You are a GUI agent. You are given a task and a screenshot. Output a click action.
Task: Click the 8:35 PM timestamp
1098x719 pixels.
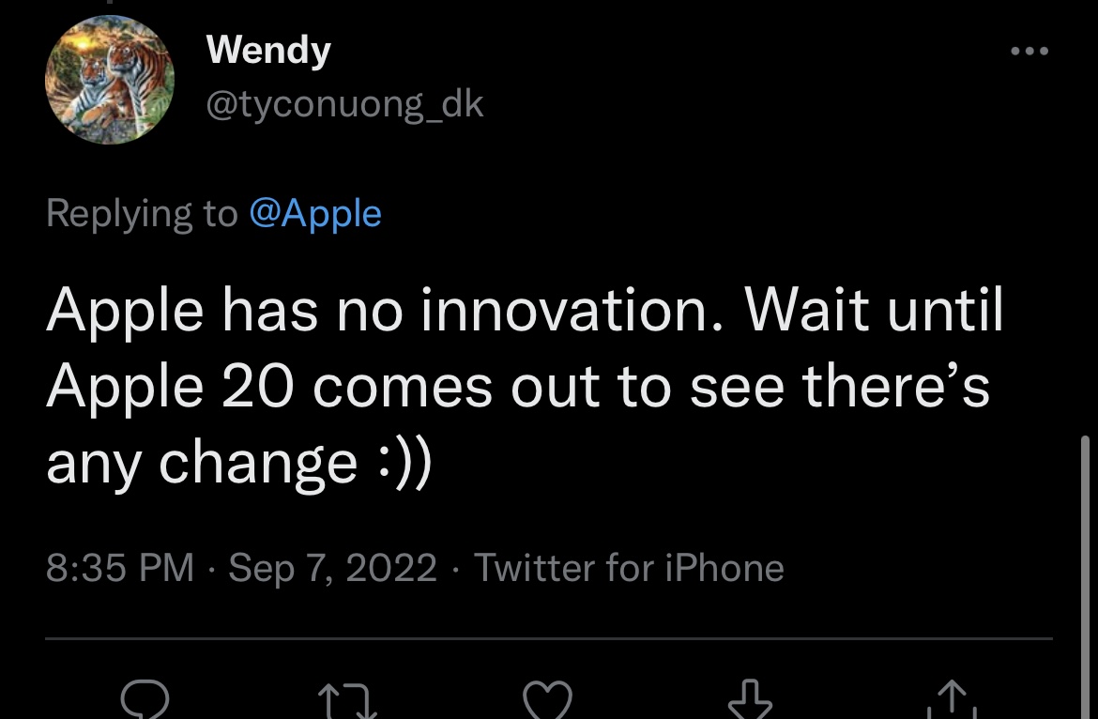coord(120,568)
